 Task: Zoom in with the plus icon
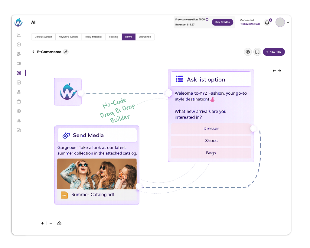[x=42, y=223]
